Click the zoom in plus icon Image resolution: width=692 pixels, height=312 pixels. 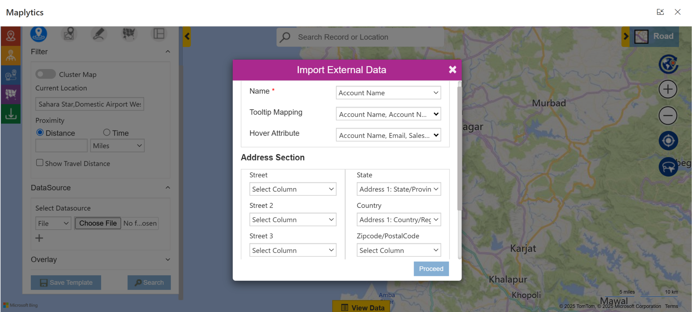tap(668, 89)
